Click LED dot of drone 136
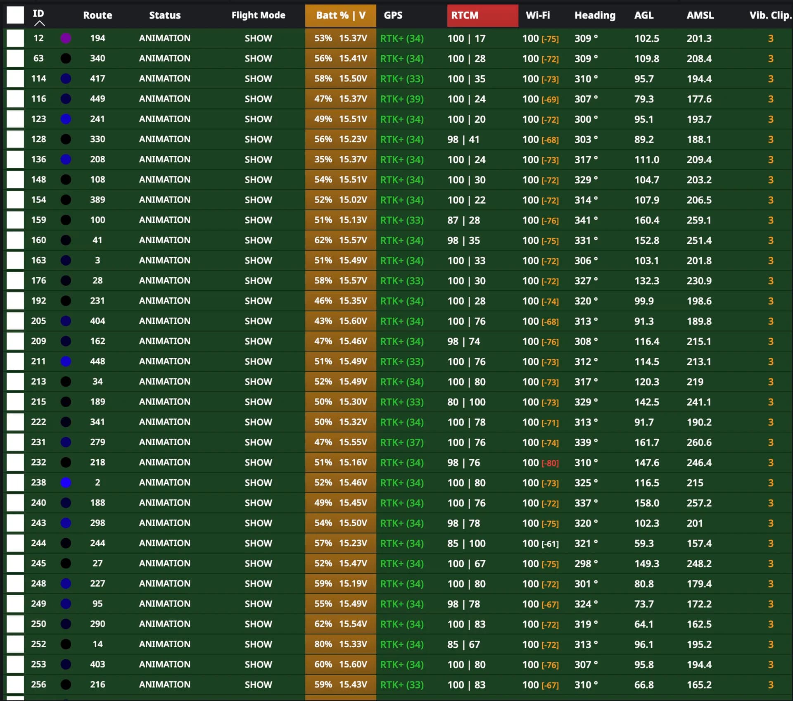Viewport: 793px width, 701px height. coord(66,159)
